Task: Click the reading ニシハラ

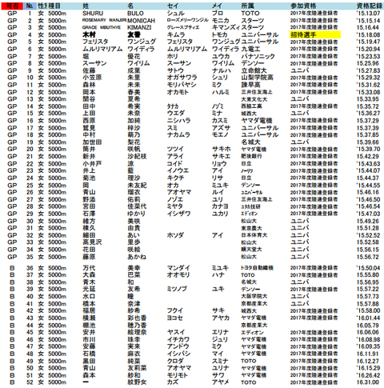Action: (x=179, y=121)
